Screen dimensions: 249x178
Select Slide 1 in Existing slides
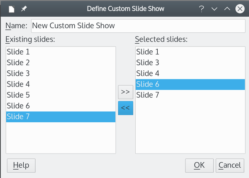point(61,52)
